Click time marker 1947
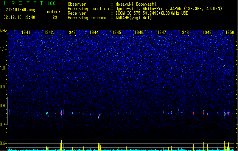The height and width of the screenshot is (151, 238). tap(162, 32)
